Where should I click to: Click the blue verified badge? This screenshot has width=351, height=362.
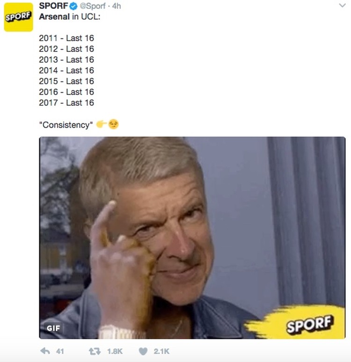(73, 6)
